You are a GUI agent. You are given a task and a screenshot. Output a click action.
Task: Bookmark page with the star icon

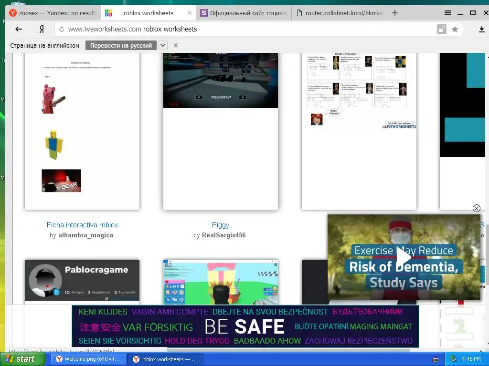[x=455, y=29]
